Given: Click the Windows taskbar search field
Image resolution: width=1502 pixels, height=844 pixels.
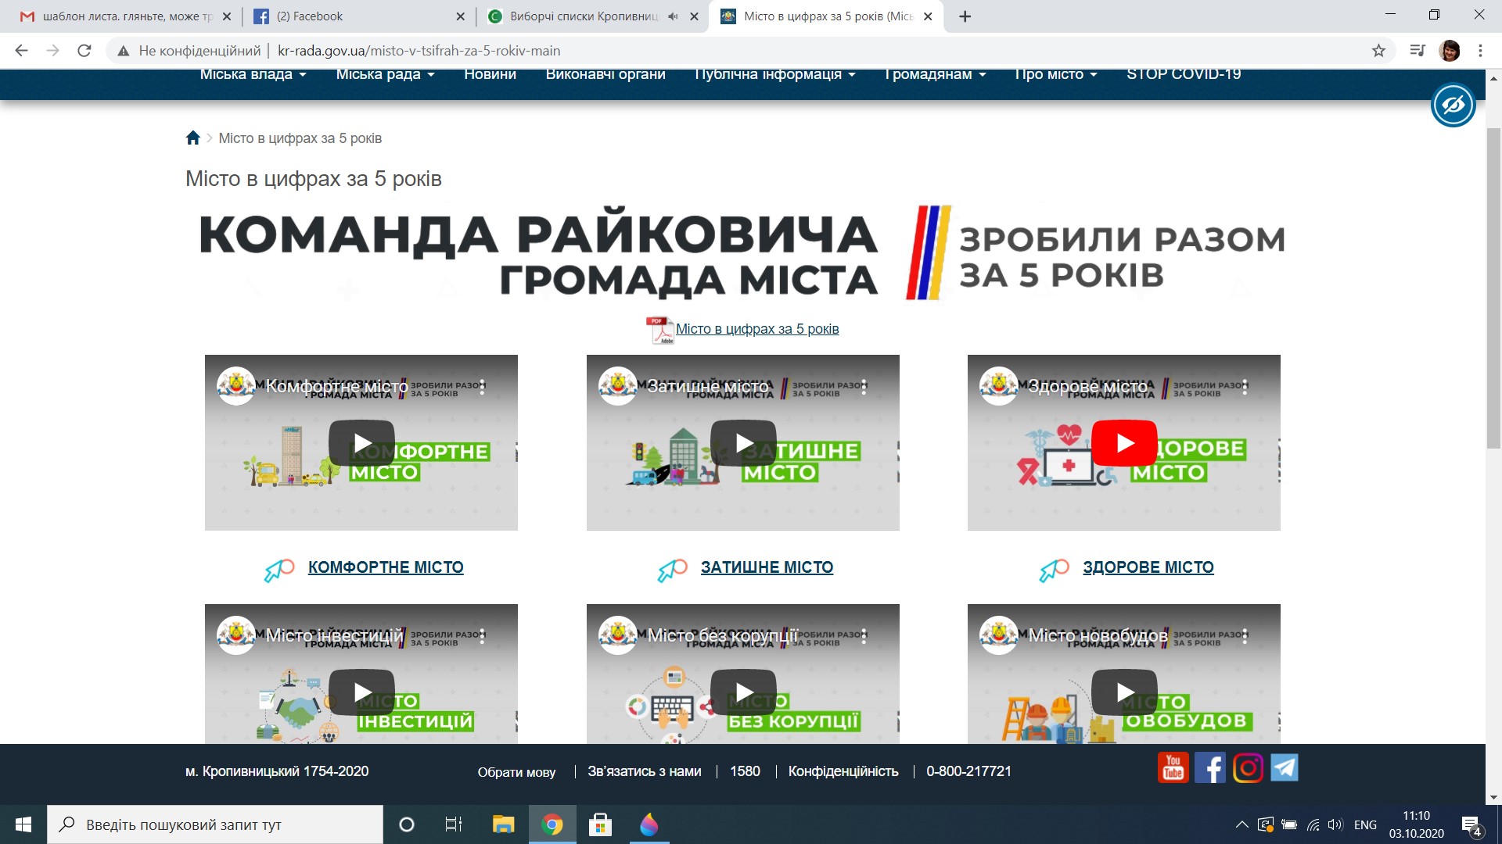Looking at the screenshot, I should point(215,824).
